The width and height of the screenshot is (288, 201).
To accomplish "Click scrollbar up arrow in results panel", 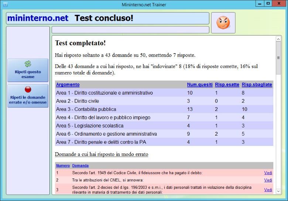I will tap(278, 39).
